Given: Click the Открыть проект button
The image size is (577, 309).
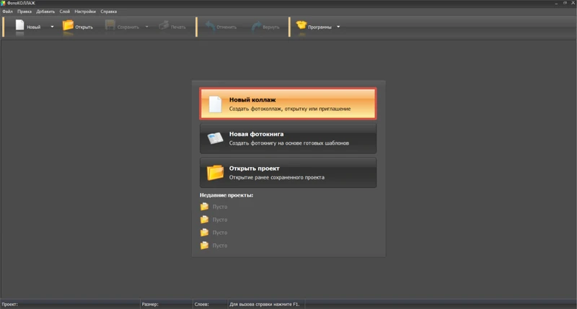Looking at the screenshot, I should coord(288,173).
